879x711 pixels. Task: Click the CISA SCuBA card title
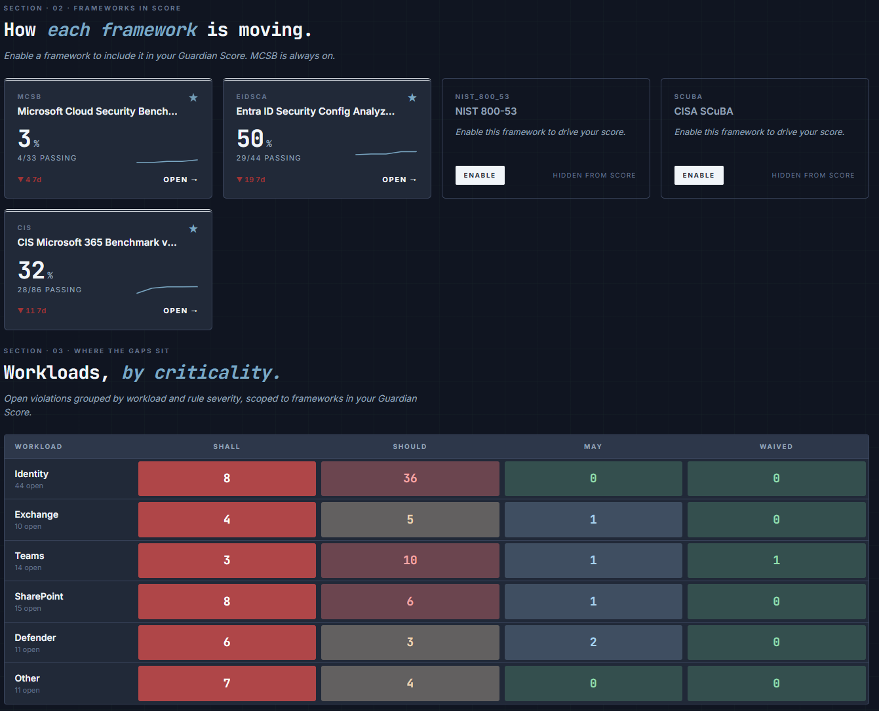point(704,111)
